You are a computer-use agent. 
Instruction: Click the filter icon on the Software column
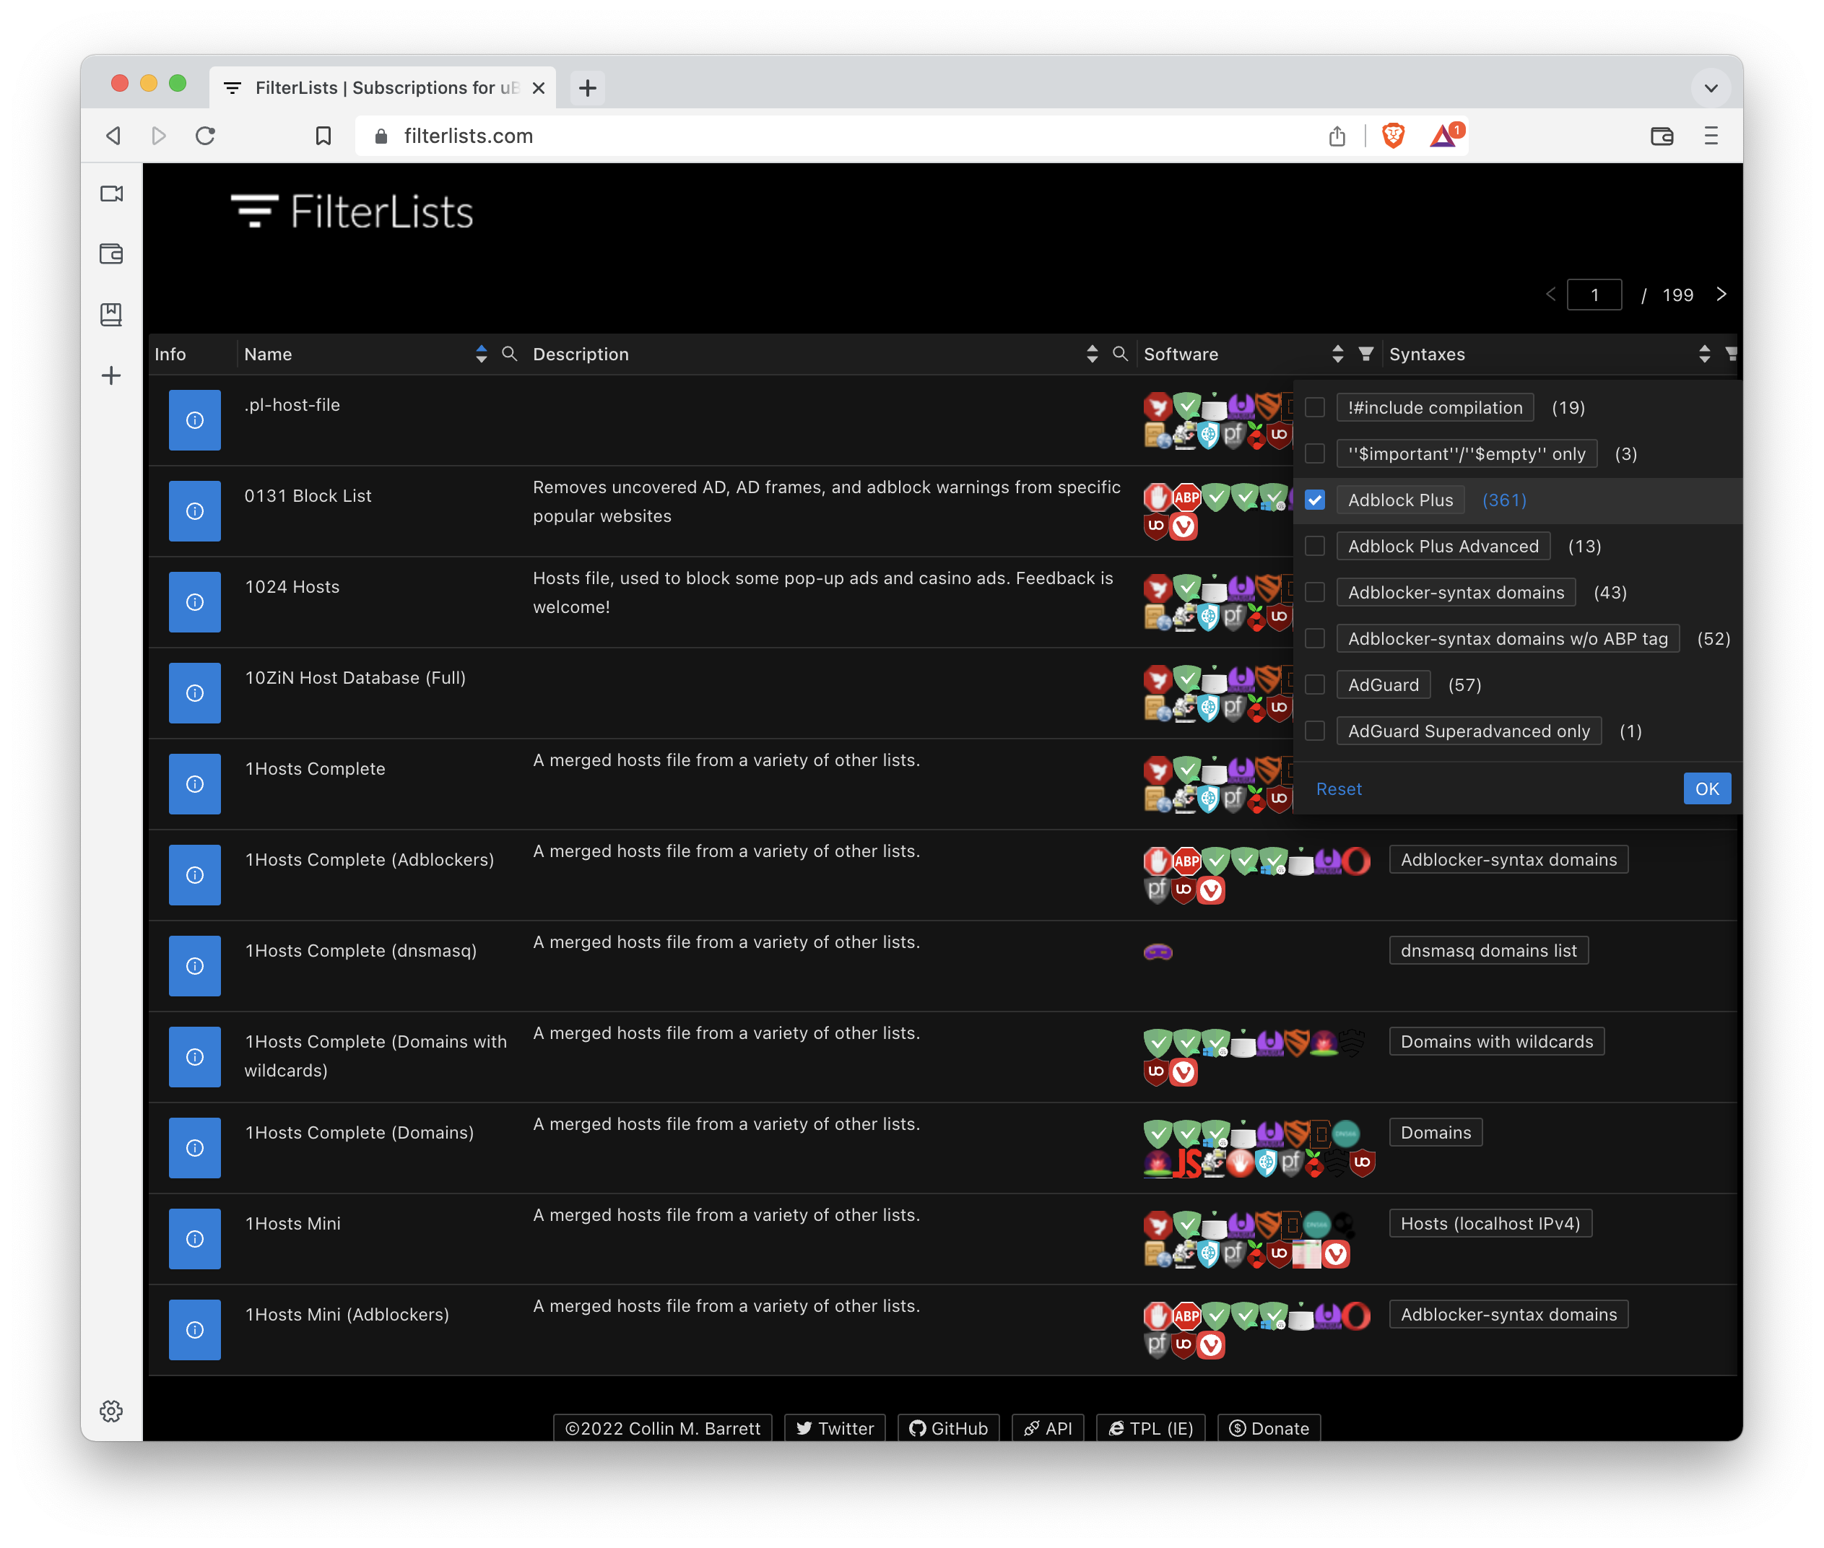click(x=1365, y=354)
